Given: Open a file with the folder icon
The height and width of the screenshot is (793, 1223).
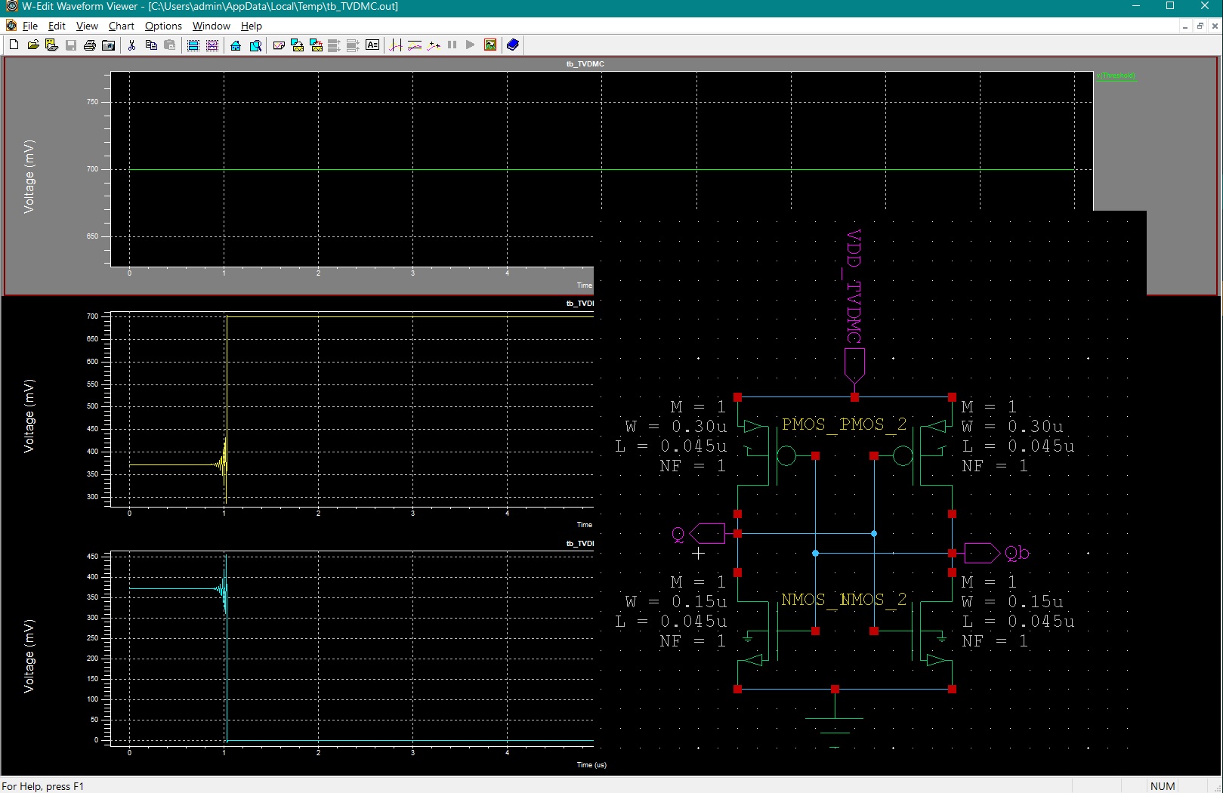Looking at the screenshot, I should click(x=33, y=45).
